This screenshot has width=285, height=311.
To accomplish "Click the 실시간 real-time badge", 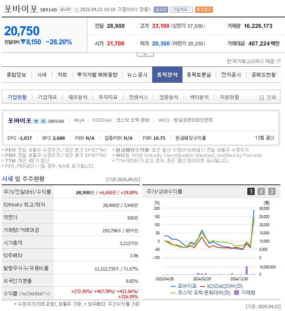I will point(161,9).
